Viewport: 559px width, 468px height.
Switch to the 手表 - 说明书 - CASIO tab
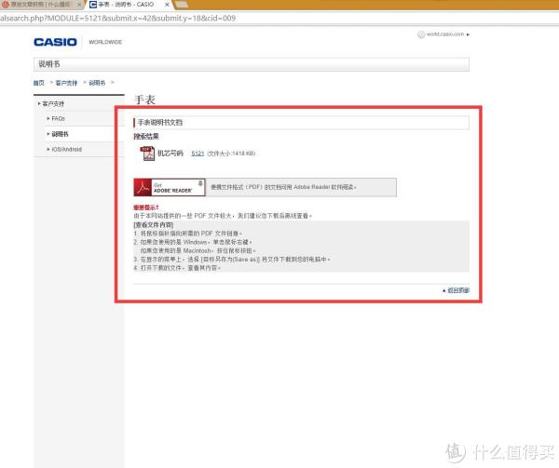126,5
